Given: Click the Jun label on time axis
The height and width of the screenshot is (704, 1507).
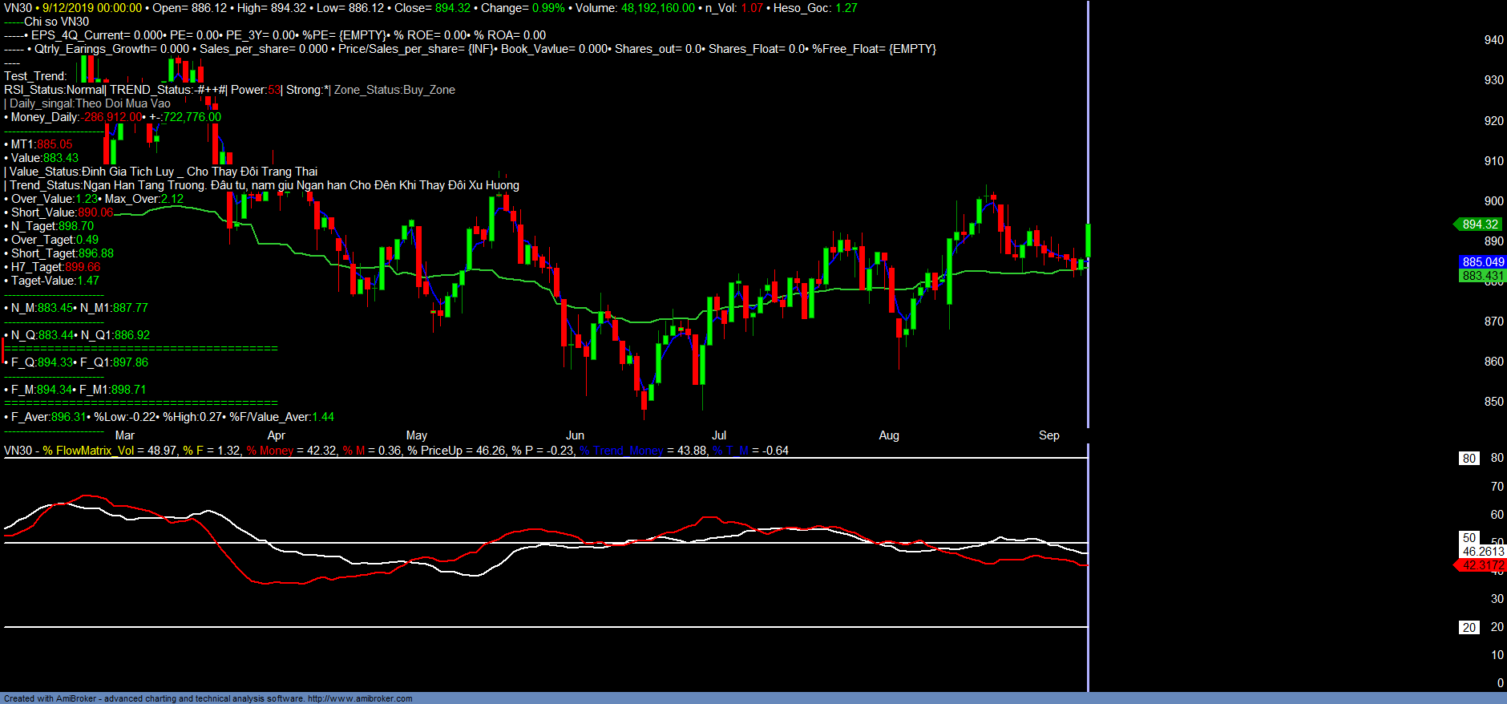Looking at the screenshot, I should pos(575,435).
